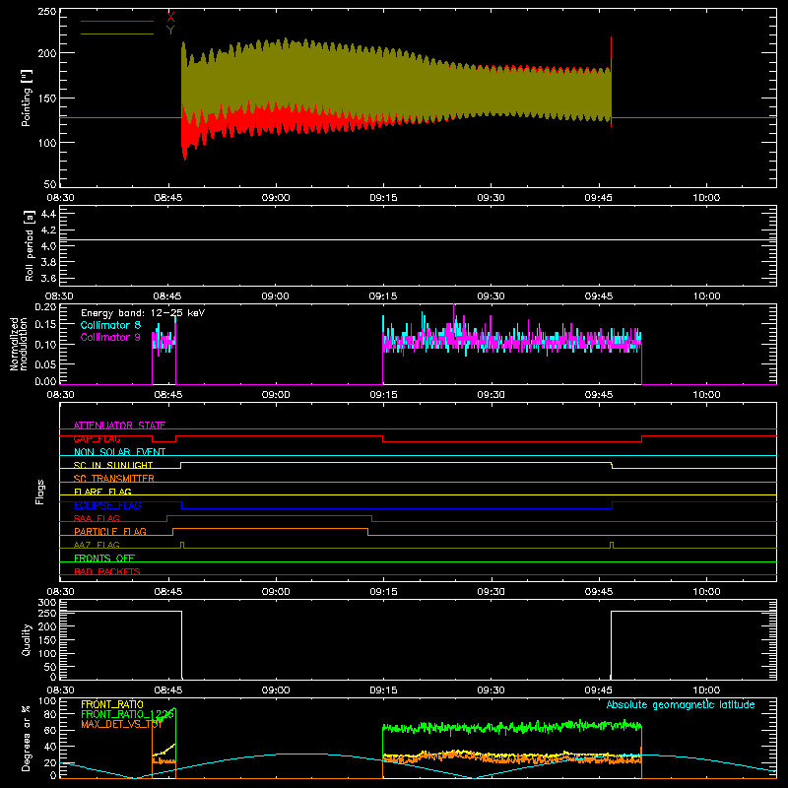Select the olive flag label above FRONTS_OFF

[x=97, y=546]
